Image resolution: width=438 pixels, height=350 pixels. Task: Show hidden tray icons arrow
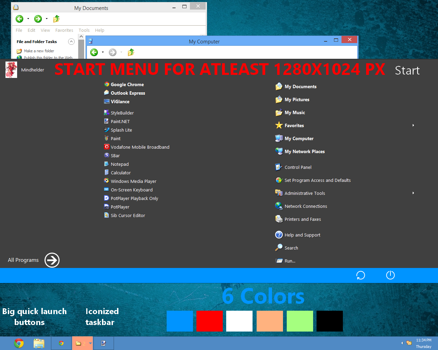[402, 343]
